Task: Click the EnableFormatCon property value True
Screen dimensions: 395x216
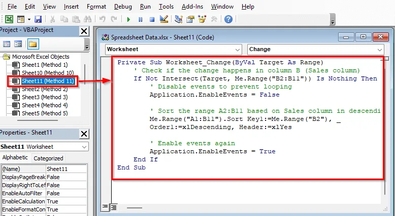Action: 67,209
